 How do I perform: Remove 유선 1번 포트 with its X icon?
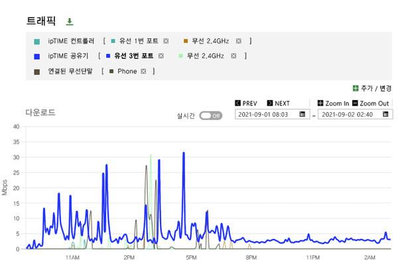166,41
